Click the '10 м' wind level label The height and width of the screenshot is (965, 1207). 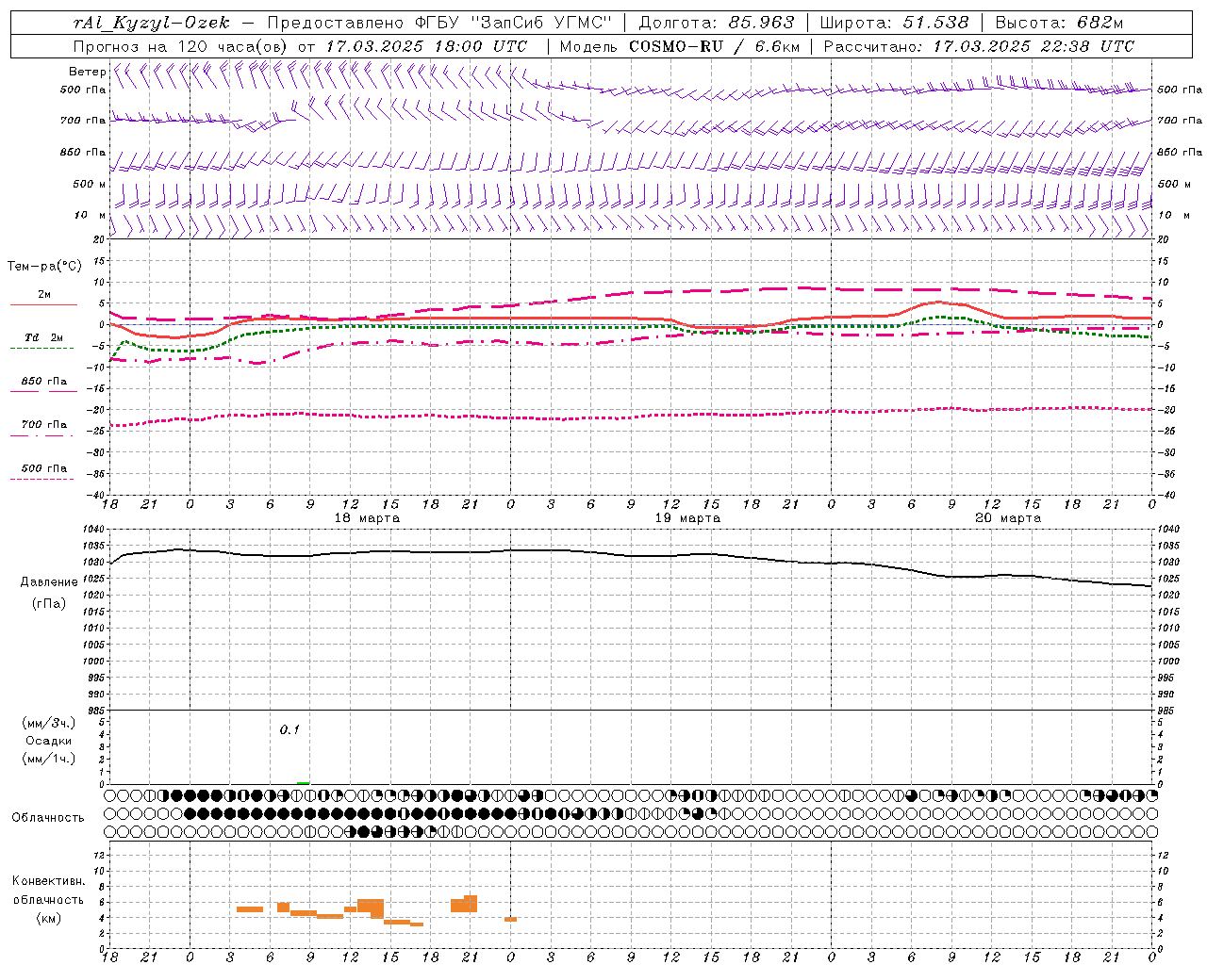click(x=91, y=215)
